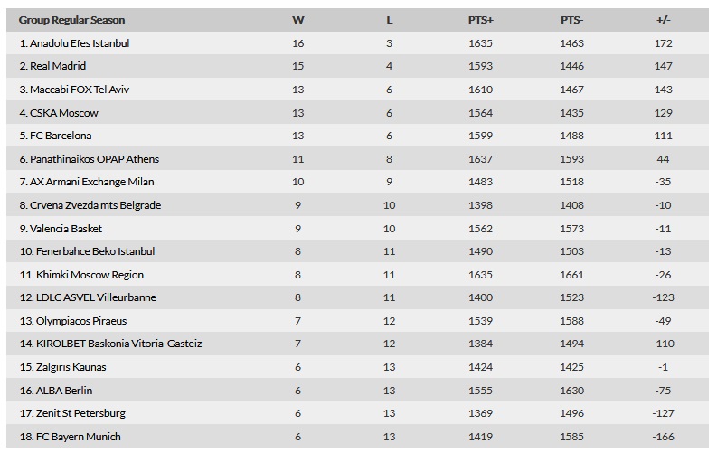Screen dimensions: 717x453
Task: Select Maccabi FOX Tel Aviv row
Action: [357, 90]
